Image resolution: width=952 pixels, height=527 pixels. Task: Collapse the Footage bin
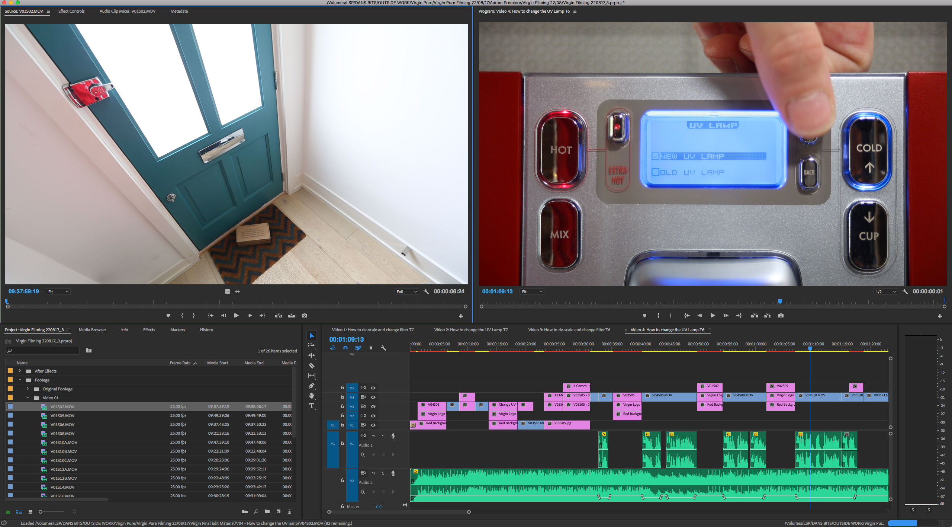pyautogui.click(x=20, y=380)
